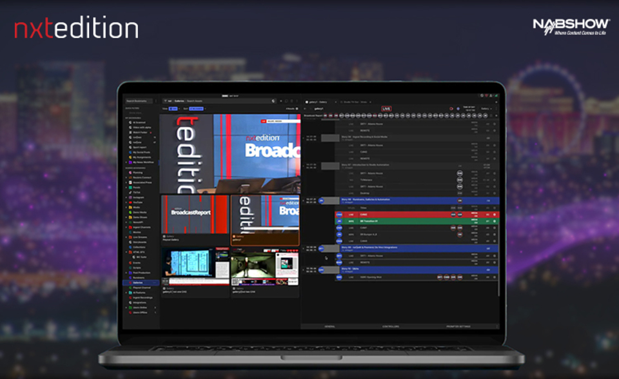
Task: Click the settings icon at the end of the CAM2 row
Action: [x=494, y=213]
